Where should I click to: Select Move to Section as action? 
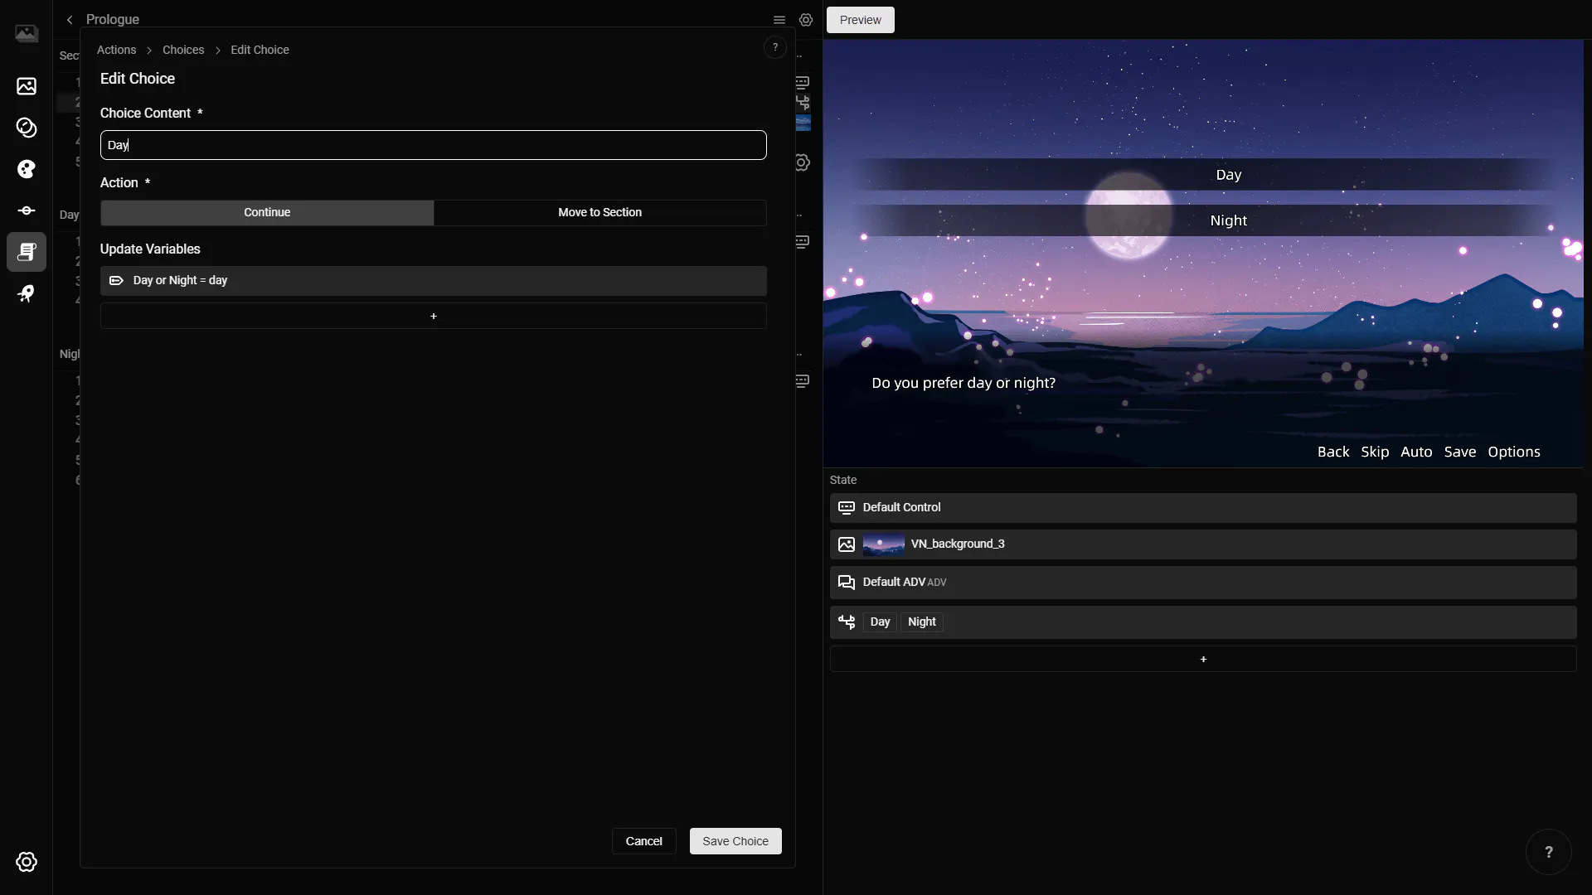coord(600,213)
